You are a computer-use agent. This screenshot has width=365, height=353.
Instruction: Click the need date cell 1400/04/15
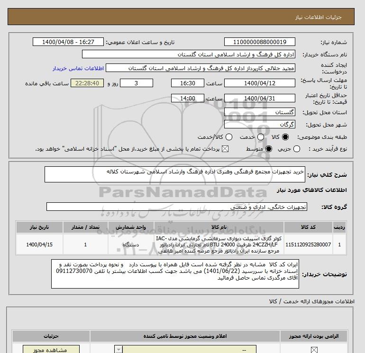pos(39,244)
